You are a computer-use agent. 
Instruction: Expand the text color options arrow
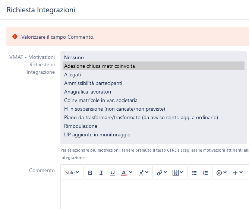click(x=131, y=172)
